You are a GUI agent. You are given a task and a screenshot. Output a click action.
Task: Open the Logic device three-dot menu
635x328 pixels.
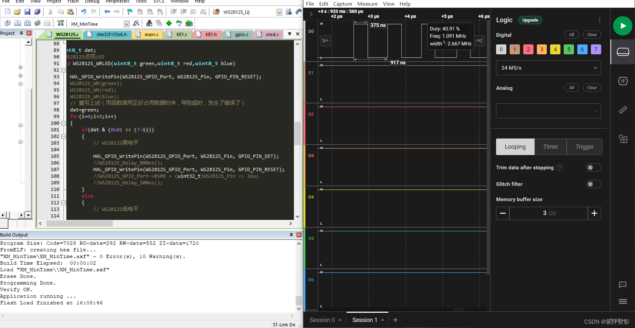coord(600,21)
